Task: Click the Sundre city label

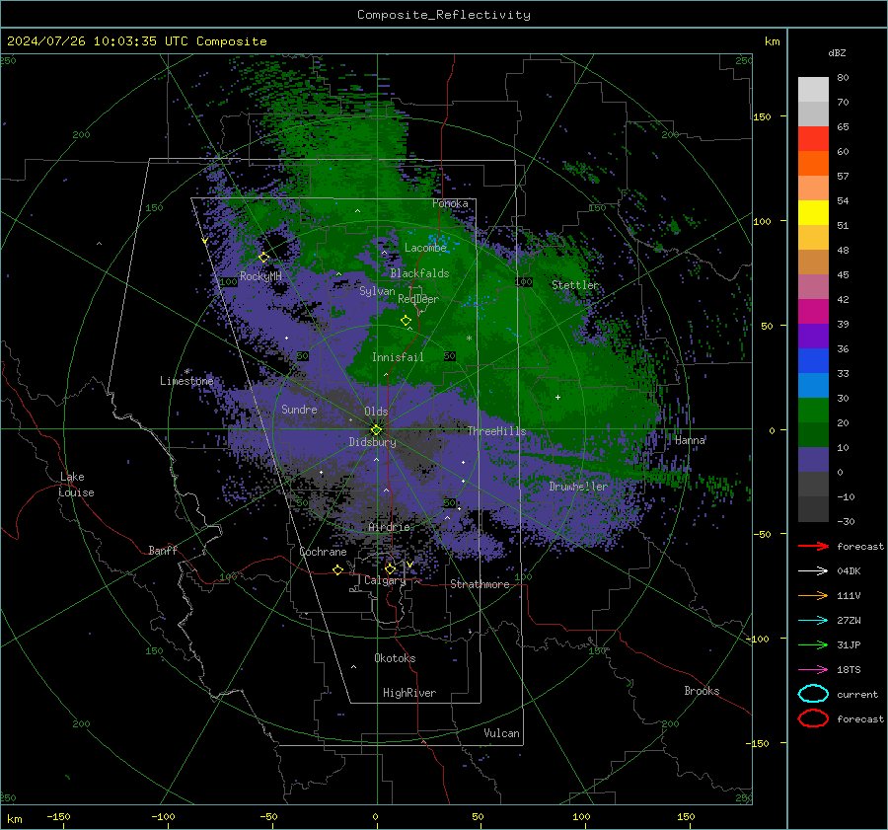Action: (x=299, y=410)
